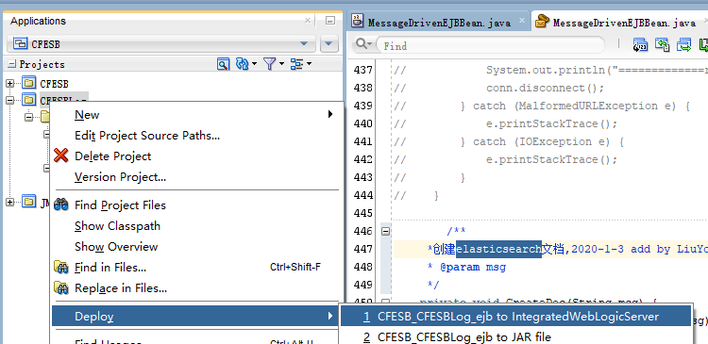Click the catch (MalformedURLException e) line
This screenshot has height=344, width=708.
coord(575,106)
